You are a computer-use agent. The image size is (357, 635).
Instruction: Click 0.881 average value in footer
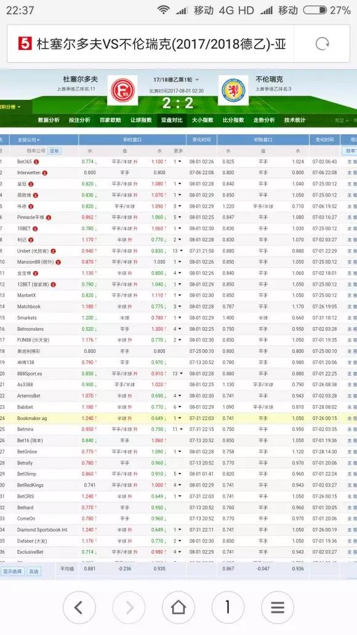click(89, 568)
